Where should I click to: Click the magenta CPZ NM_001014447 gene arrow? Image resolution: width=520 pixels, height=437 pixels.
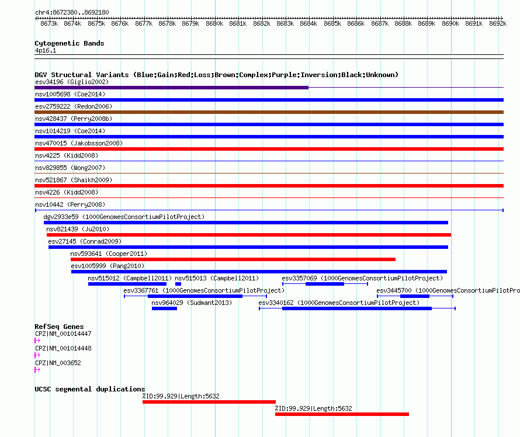tap(37, 341)
